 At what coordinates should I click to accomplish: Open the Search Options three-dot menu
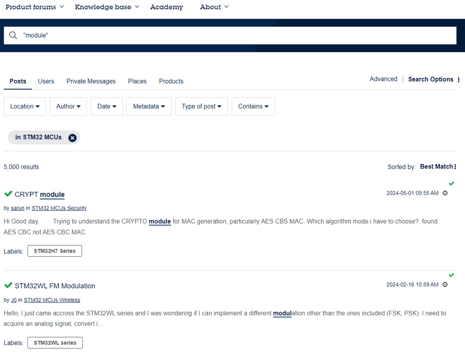(x=458, y=79)
